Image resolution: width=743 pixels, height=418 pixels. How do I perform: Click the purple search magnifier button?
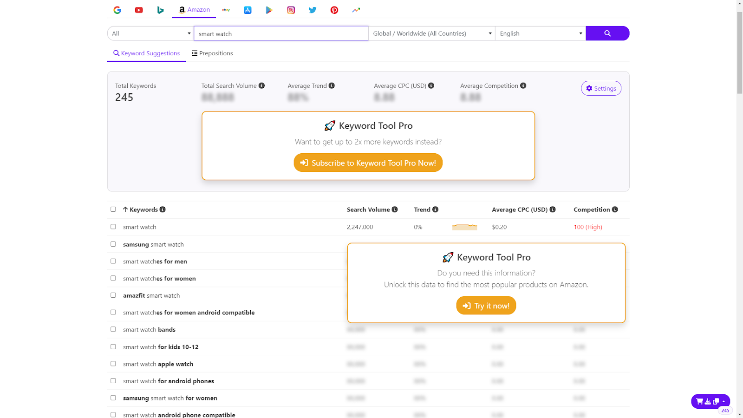coord(607,33)
